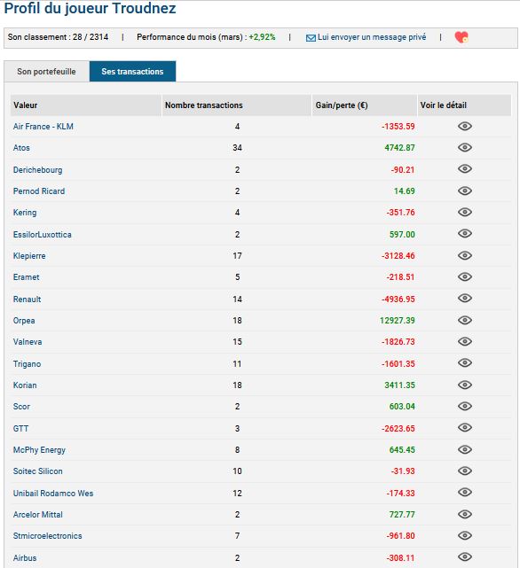
Task: Click eye icon for Unibail Rodamco Wes
Action: (x=464, y=493)
